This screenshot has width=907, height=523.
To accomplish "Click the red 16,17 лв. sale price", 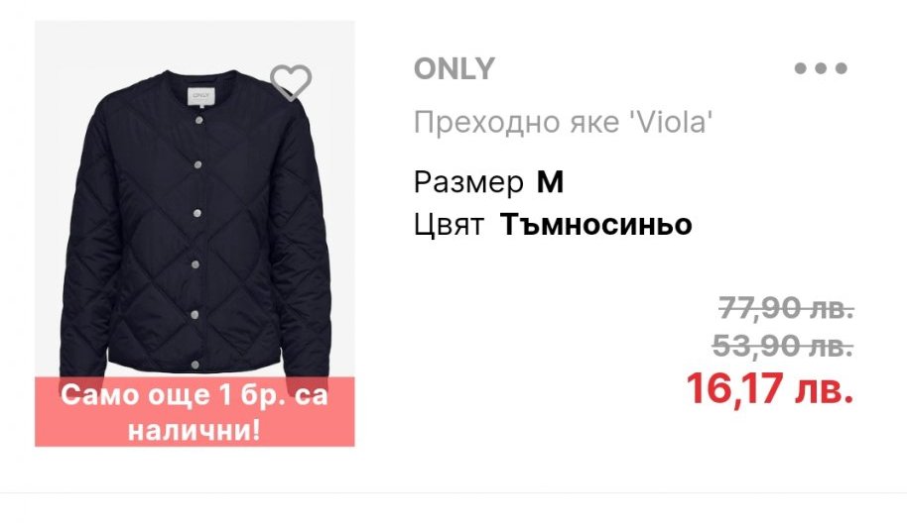I will tap(770, 388).
